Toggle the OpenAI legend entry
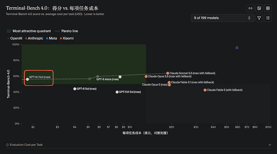Viewport: 277px width, 154px height. tap(15, 38)
